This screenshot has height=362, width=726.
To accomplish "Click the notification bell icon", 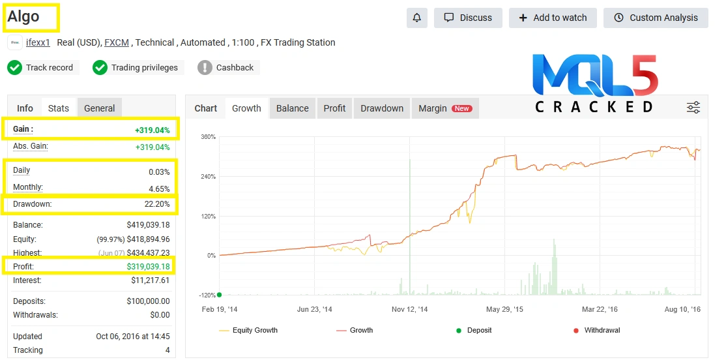I will coord(417,18).
